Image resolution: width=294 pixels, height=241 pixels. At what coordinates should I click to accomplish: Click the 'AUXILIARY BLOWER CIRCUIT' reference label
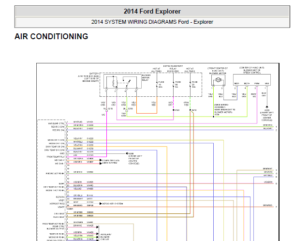coord(106,237)
